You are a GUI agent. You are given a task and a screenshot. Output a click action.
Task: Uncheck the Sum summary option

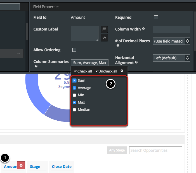click(74, 81)
